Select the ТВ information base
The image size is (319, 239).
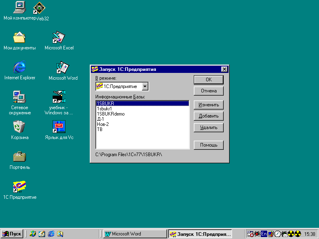(142, 129)
